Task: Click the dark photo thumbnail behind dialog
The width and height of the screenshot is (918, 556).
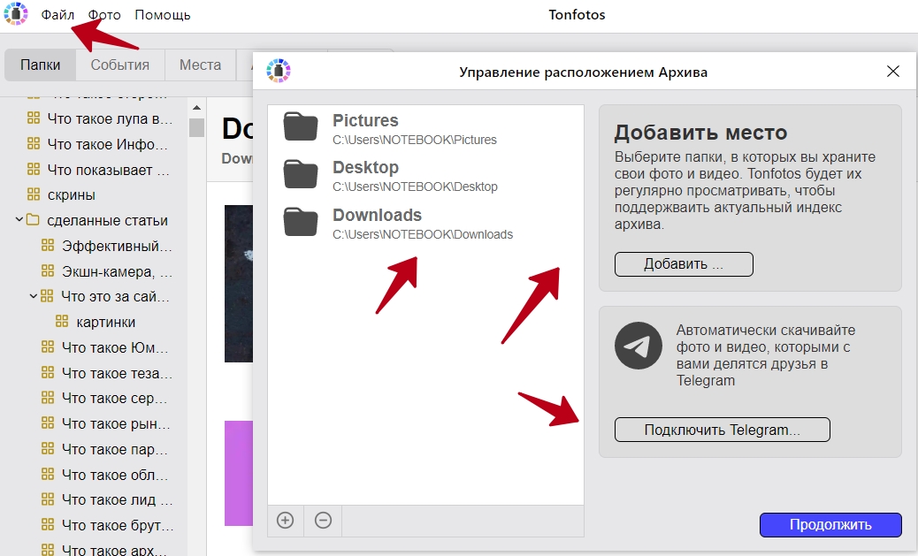Action: pyautogui.click(x=238, y=283)
